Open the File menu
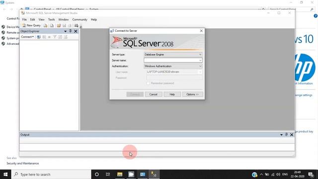Image resolution: width=318 pixels, height=179 pixels. [x=24, y=19]
